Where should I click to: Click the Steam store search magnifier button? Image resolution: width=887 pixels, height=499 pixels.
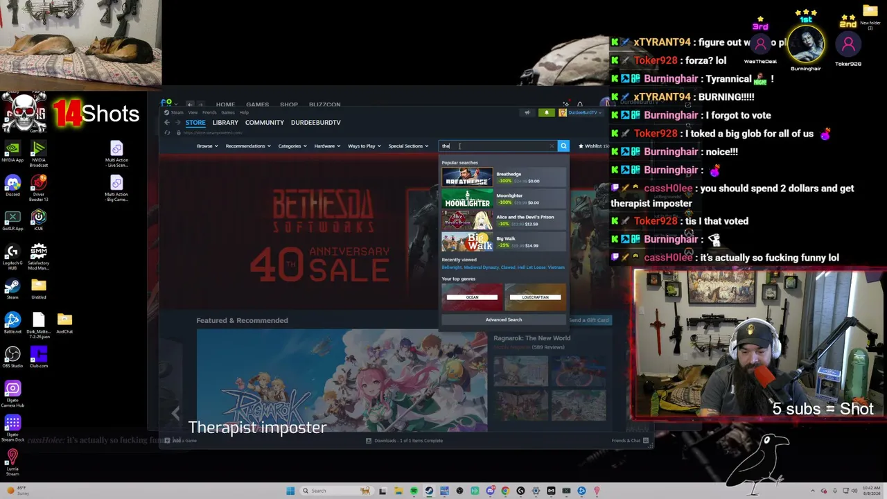(563, 146)
